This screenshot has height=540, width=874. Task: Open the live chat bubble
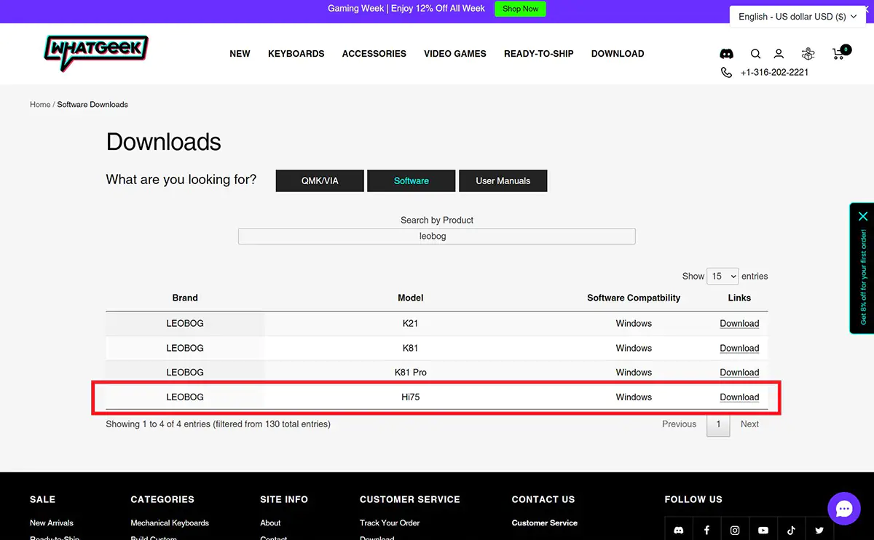[844, 509]
